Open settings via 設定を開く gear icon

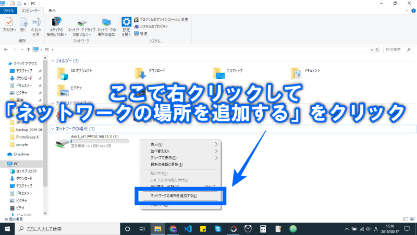tap(126, 26)
